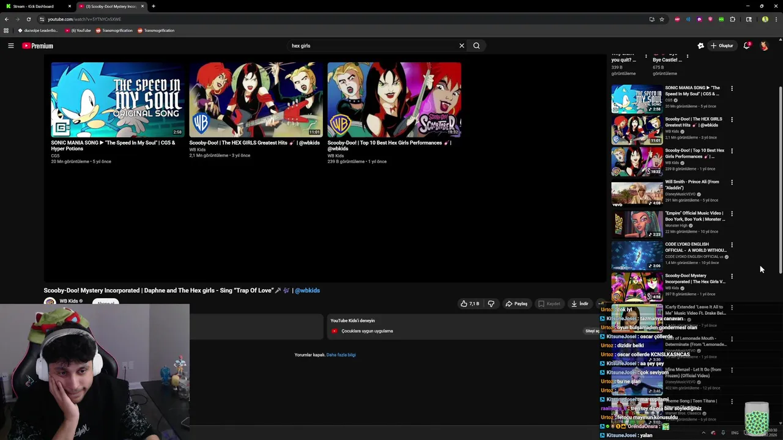Click the youtube.com address bar URL

[x=84, y=19]
